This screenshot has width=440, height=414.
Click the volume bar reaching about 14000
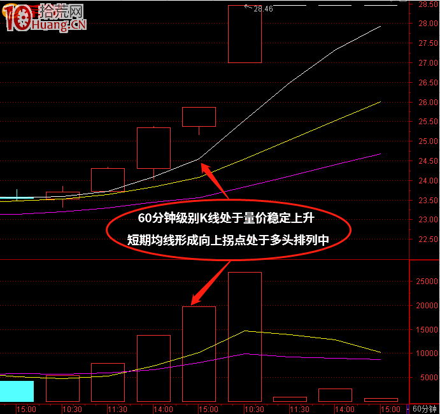pos(153,368)
